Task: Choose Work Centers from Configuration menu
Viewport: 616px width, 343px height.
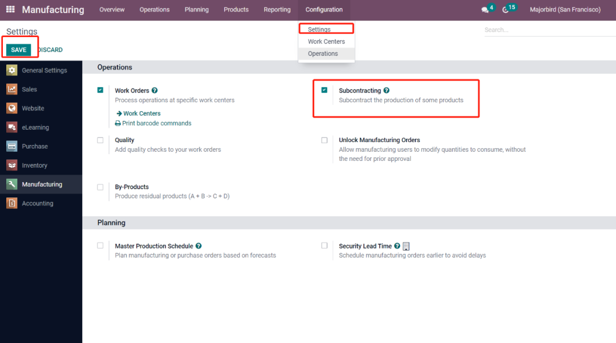Action: click(x=326, y=42)
